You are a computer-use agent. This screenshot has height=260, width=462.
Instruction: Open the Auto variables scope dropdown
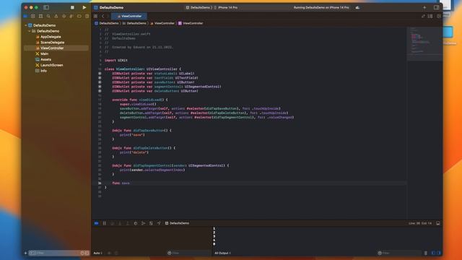point(98,253)
